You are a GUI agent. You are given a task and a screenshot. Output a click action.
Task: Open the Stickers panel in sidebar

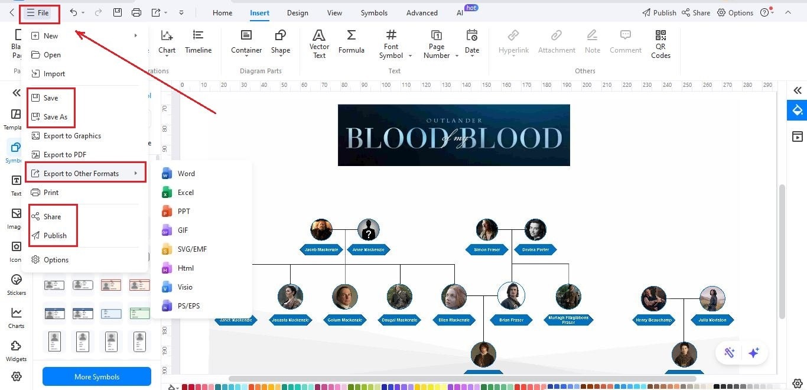click(16, 284)
